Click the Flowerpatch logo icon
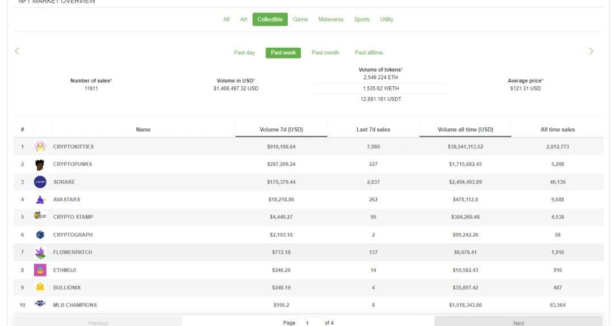 [40, 252]
